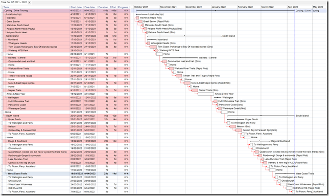Select the Kaipara North Head (Poutu) row
Image resolution: width=329 pixels, height=196 pixels.
66,29
